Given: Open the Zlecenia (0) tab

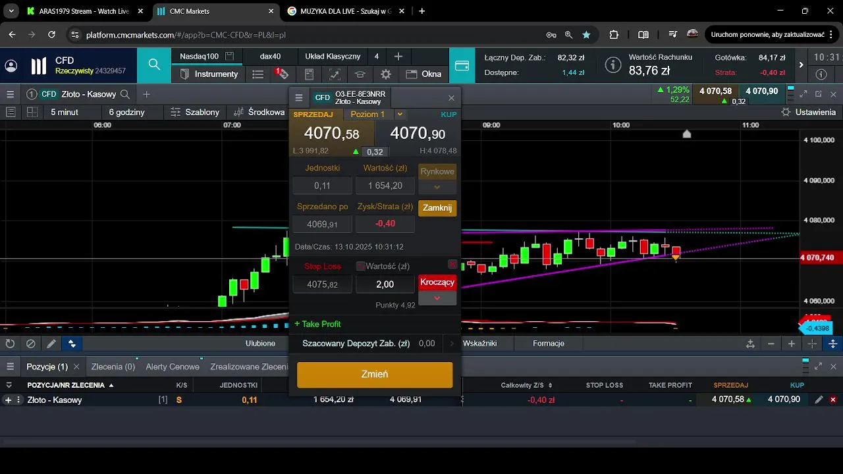Looking at the screenshot, I should (x=113, y=367).
